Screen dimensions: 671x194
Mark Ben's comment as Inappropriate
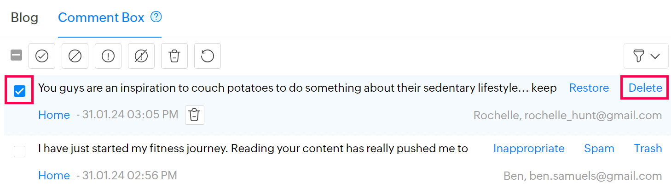(x=529, y=149)
